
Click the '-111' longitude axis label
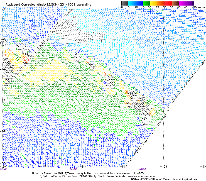[123, 167]
